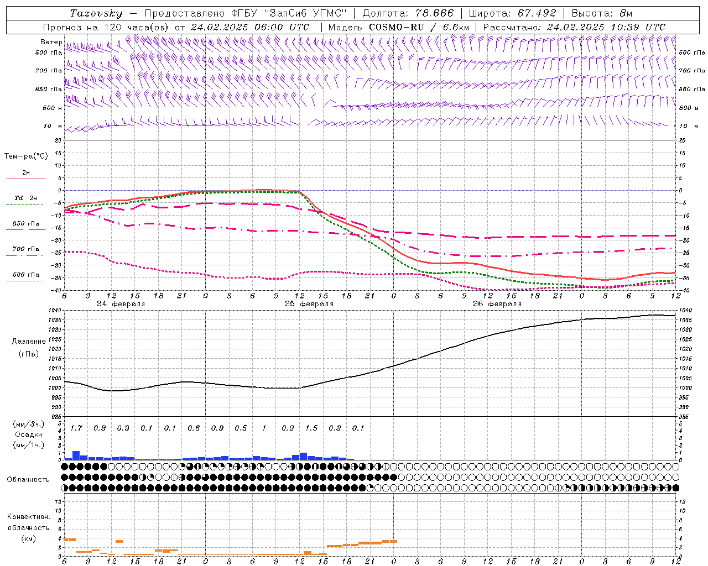Select the 700 гПа temperature legend entry
708x566 pixels.
[x=26, y=249]
